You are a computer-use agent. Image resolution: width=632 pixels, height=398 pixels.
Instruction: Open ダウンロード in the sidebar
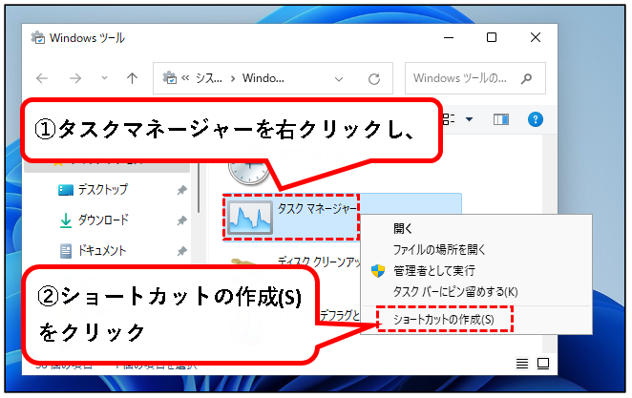pos(103,220)
